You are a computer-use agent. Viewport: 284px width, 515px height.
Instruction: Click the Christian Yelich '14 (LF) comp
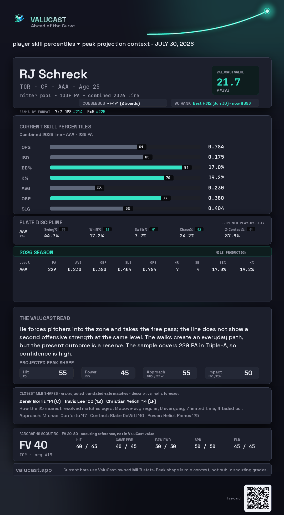(131, 401)
